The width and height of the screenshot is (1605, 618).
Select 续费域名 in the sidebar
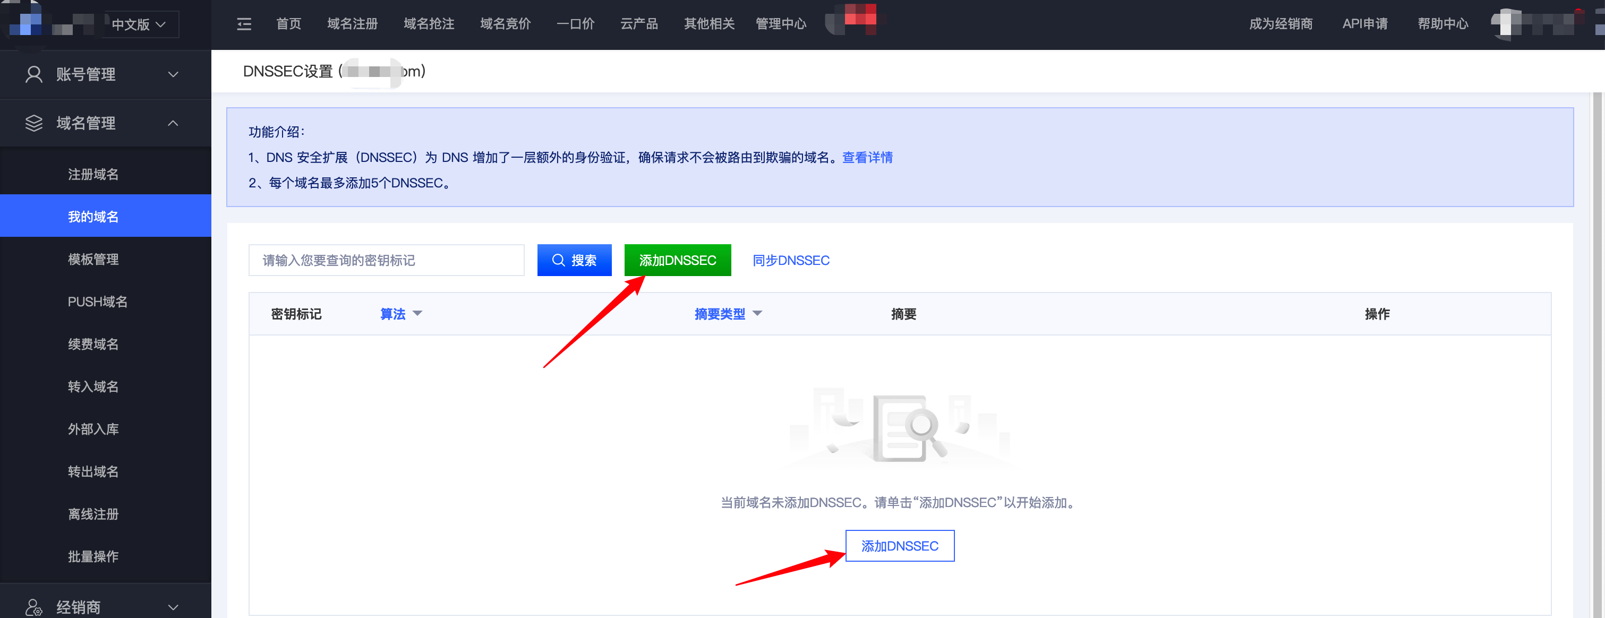click(105, 344)
